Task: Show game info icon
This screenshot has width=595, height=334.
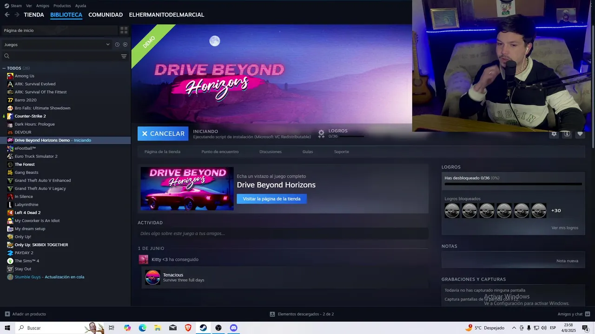Action: tap(567, 134)
